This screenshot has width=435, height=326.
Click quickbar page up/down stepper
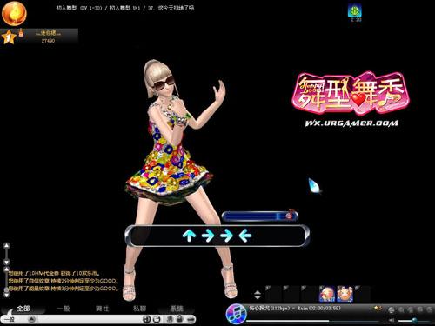[x=258, y=295]
